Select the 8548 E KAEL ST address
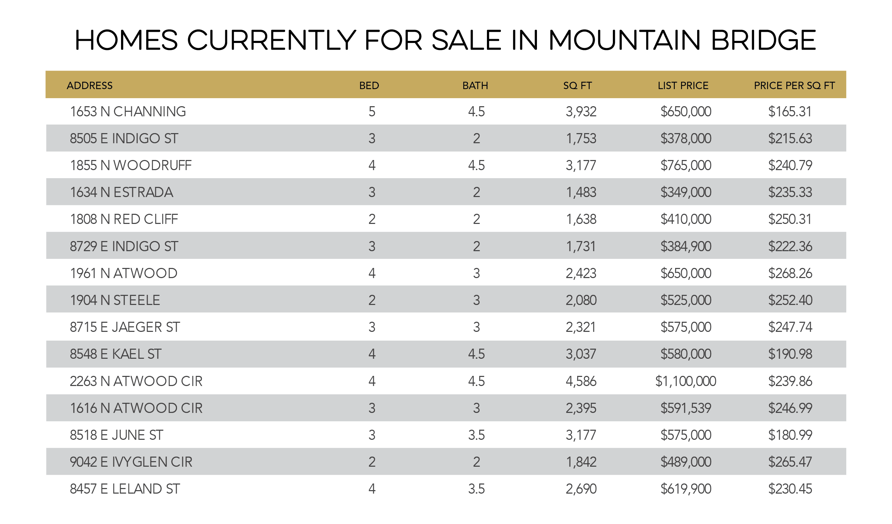 (x=115, y=354)
